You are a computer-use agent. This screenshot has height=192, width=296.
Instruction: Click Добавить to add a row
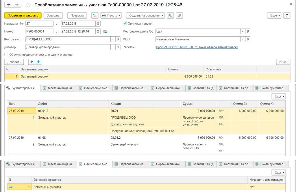point(14,62)
